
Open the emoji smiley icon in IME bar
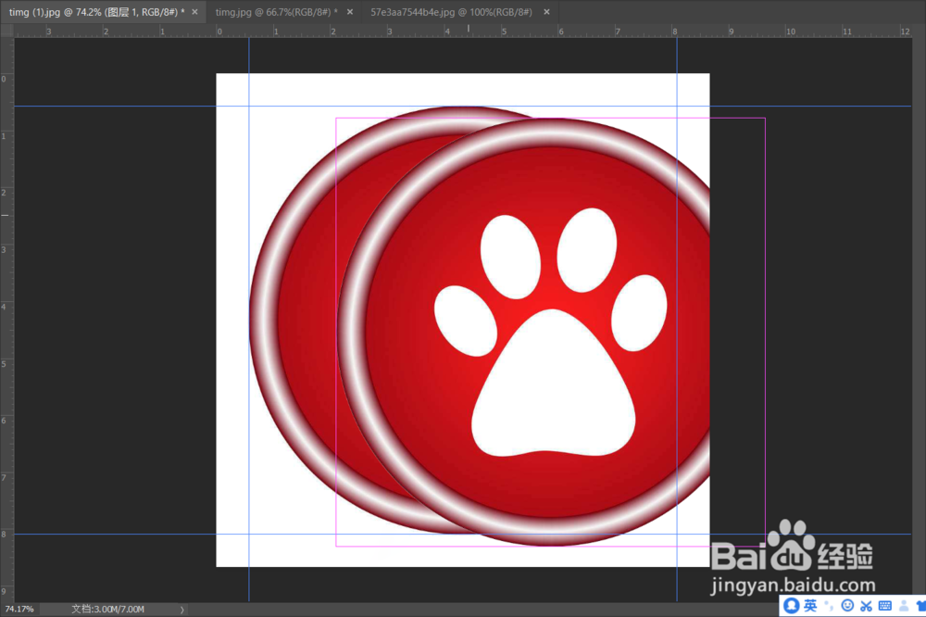click(x=847, y=606)
